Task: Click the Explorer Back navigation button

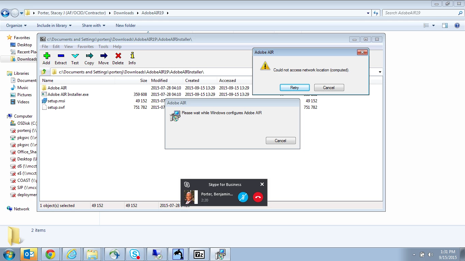Action: tap(5, 13)
